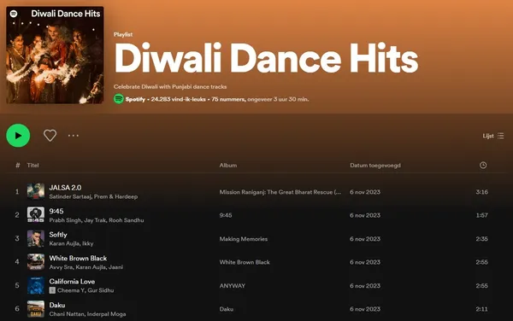Open artist Gur Sidhu
This screenshot has height=321, width=513.
point(100,290)
